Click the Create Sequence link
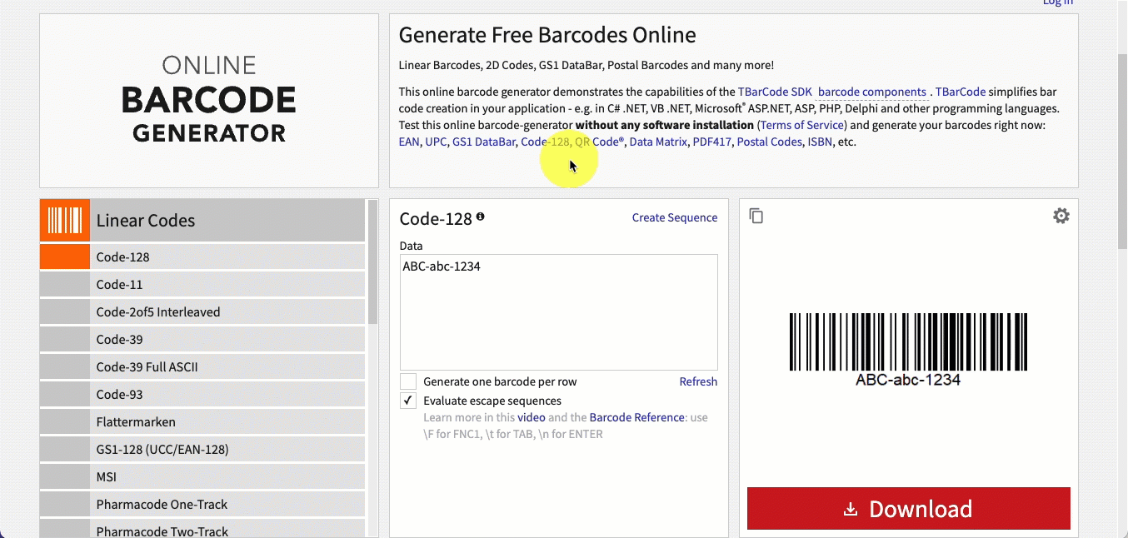 click(x=674, y=217)
